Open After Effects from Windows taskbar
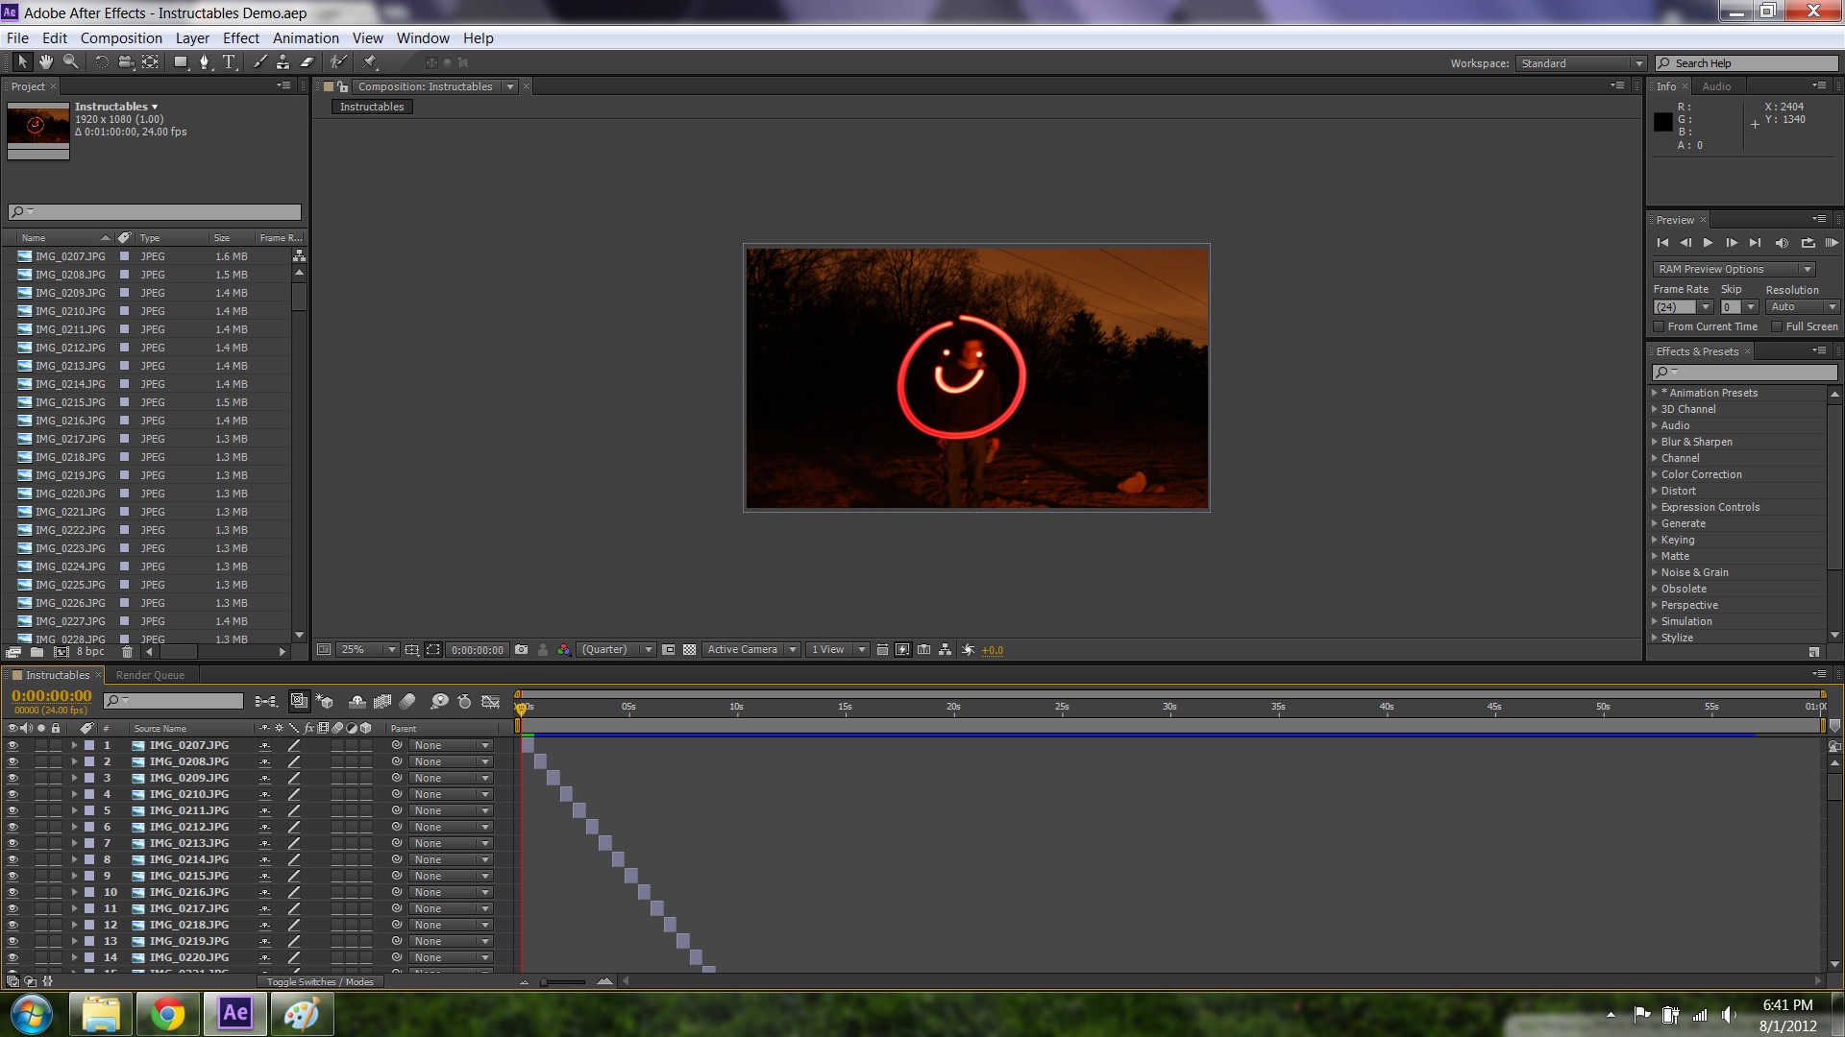This screenshot has height=1037, width=1845. coord(235,1013)
